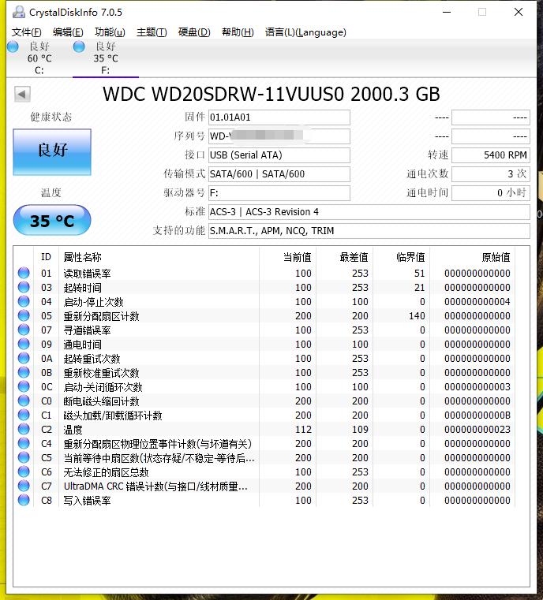Screen dimensions: 543x600
Task: Open the 硬盘(D) menu
Action: coord(194,32)
